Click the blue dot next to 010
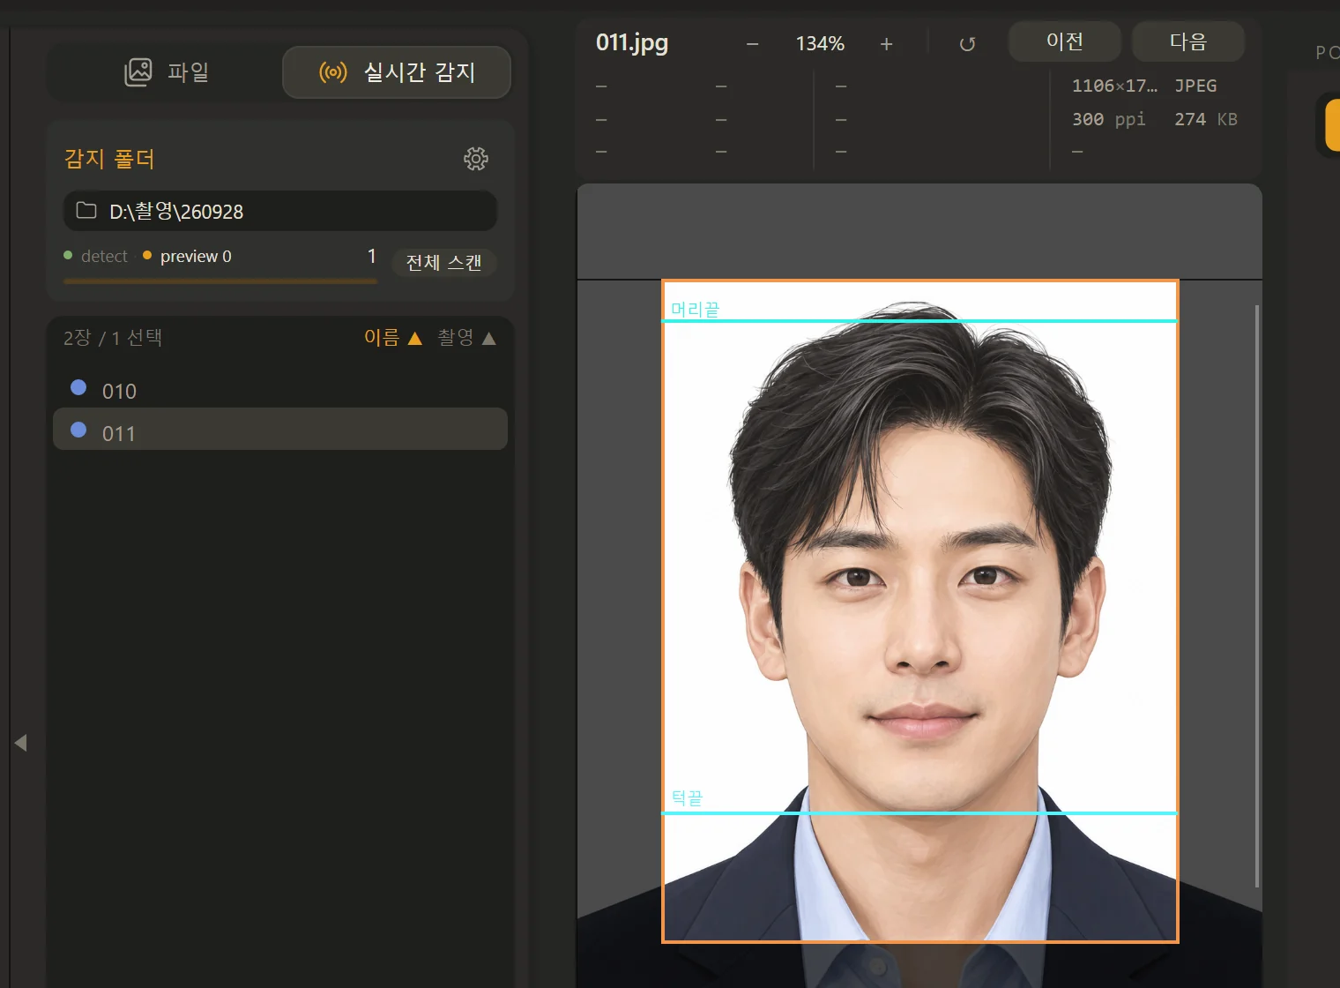The width and height of the screenshot is (1340, 988). 78,387
